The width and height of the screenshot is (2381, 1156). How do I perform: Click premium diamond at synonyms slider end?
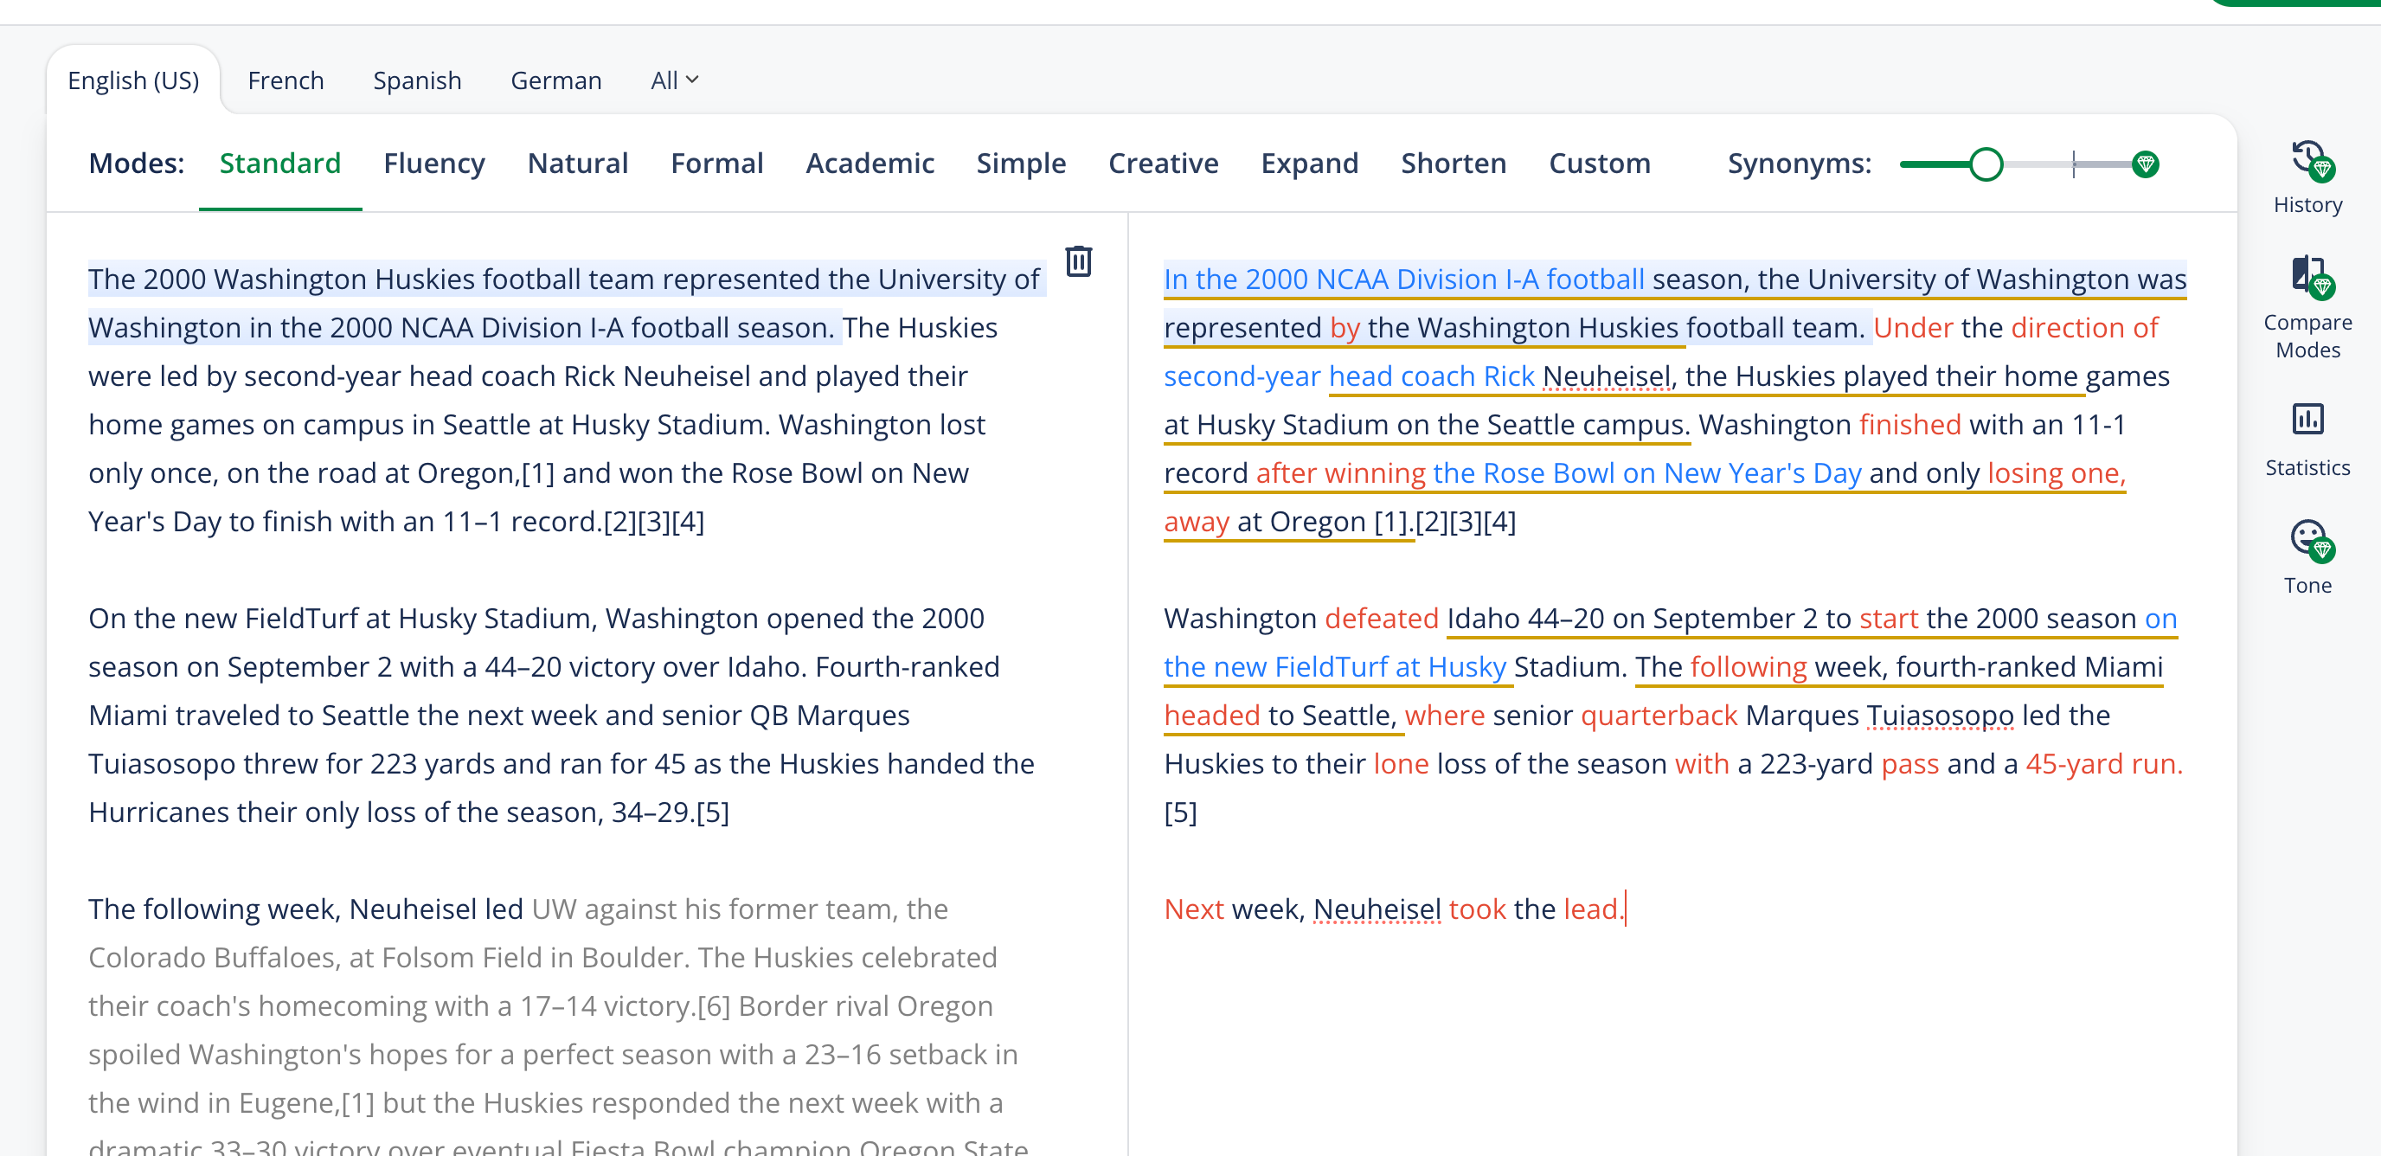click(x=2146, y=164)
